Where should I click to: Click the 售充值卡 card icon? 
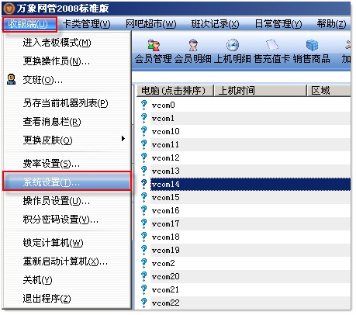[272, 45]
